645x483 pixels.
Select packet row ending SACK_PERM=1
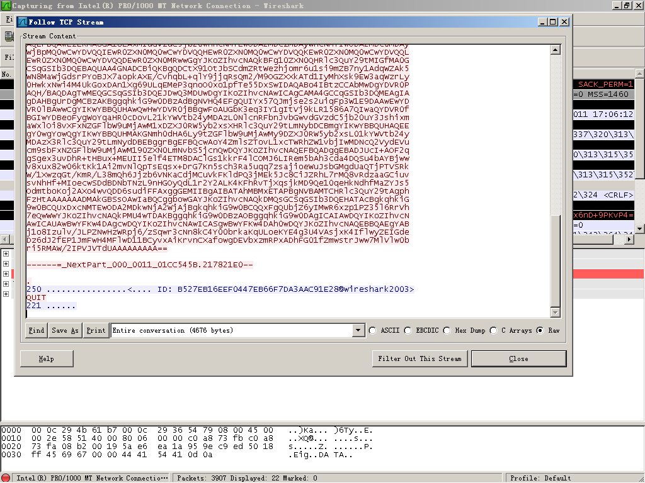pyautogui.click(x=604, y=84)
